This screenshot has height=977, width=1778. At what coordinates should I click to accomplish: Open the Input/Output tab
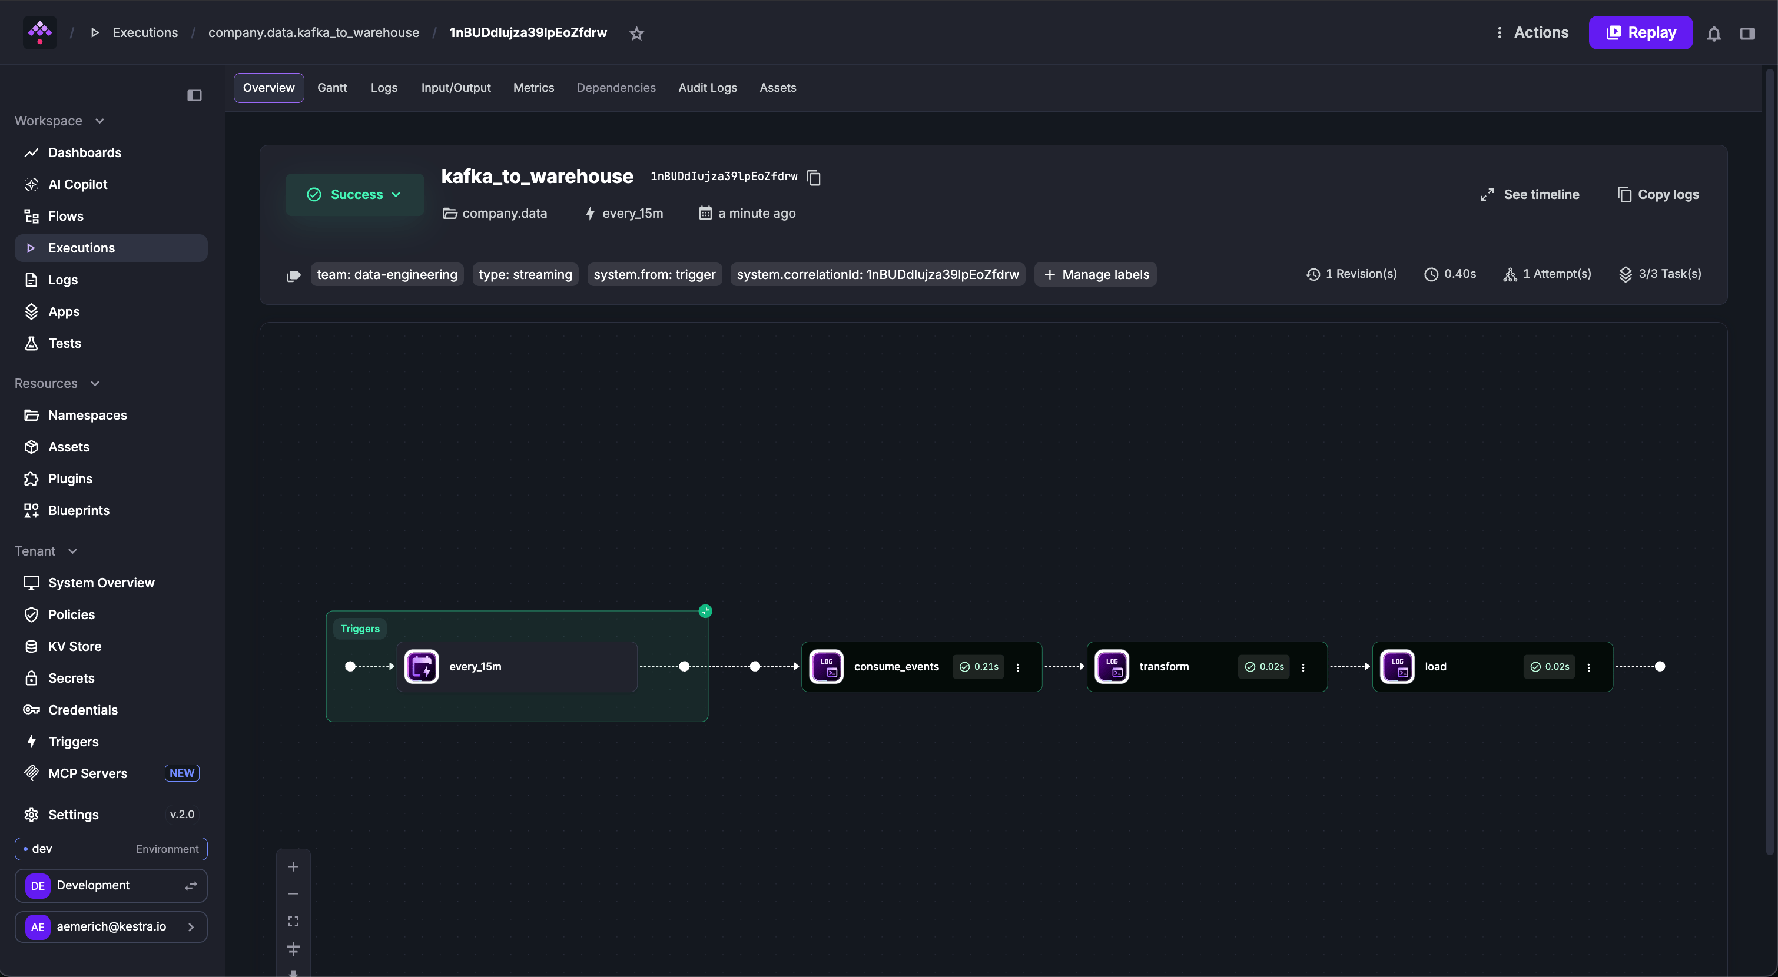coord(456,88)
